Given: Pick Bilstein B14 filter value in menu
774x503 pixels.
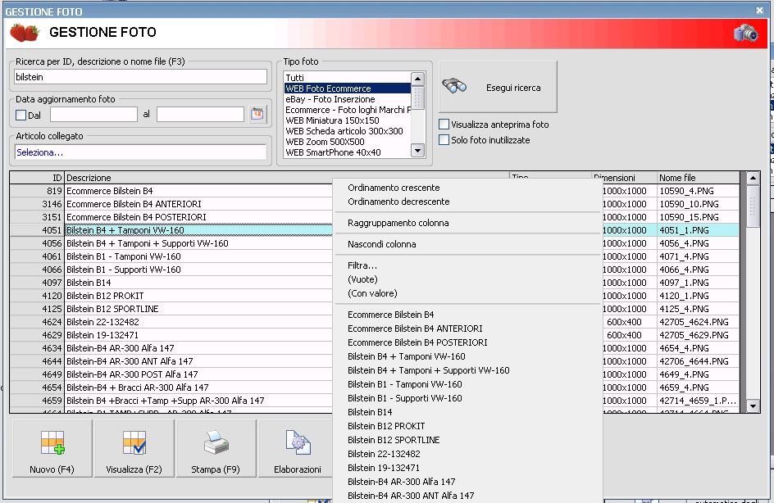Looking at the screenshot, I should pos(370,412).
